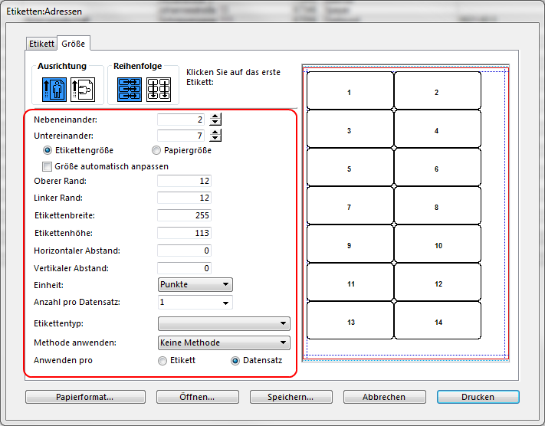545x426 pixels.
Task: Open the Einheit dropdown showing Punkte
Action: click(x=195, y=284)
